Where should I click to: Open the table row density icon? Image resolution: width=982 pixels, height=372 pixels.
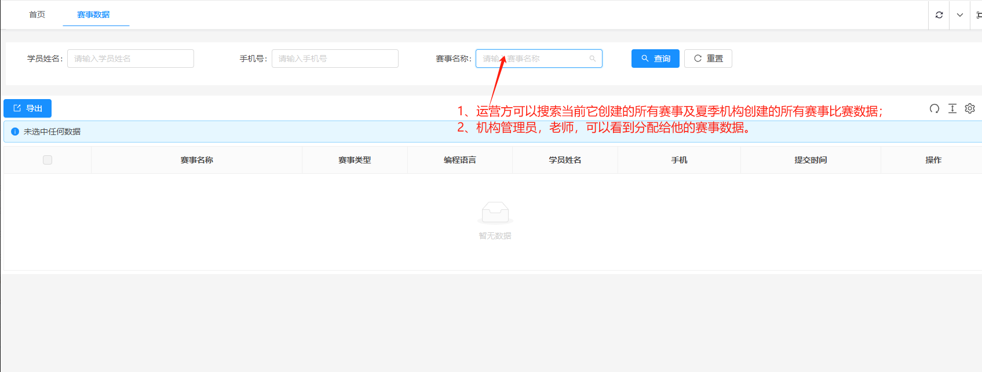[952, 108]
